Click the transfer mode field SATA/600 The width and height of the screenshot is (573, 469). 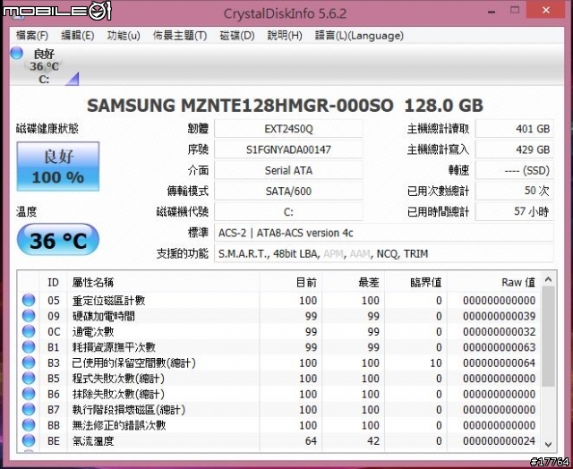288,191
